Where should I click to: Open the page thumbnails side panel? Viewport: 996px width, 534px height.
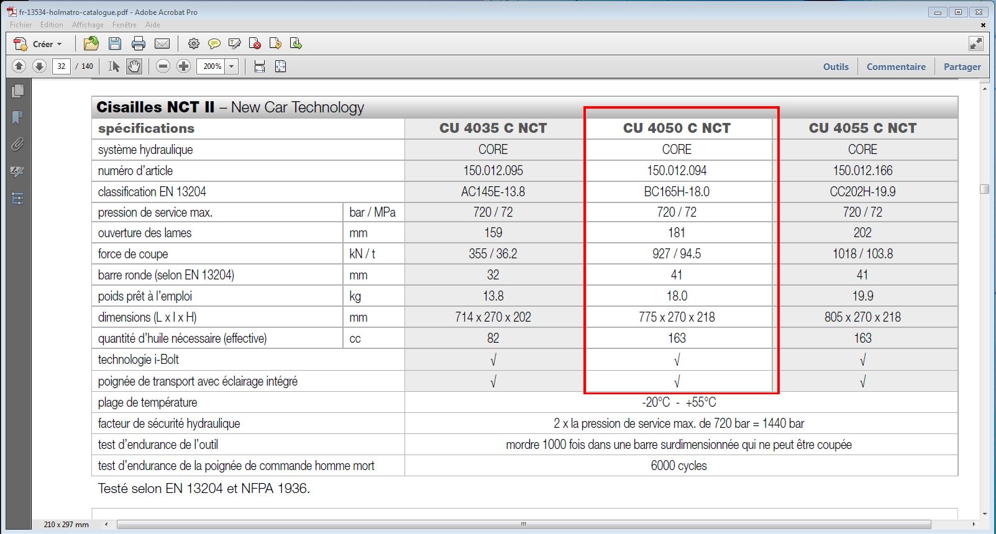coord(17,91)
